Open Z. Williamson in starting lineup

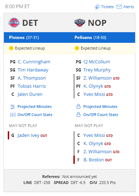point(97,78)
